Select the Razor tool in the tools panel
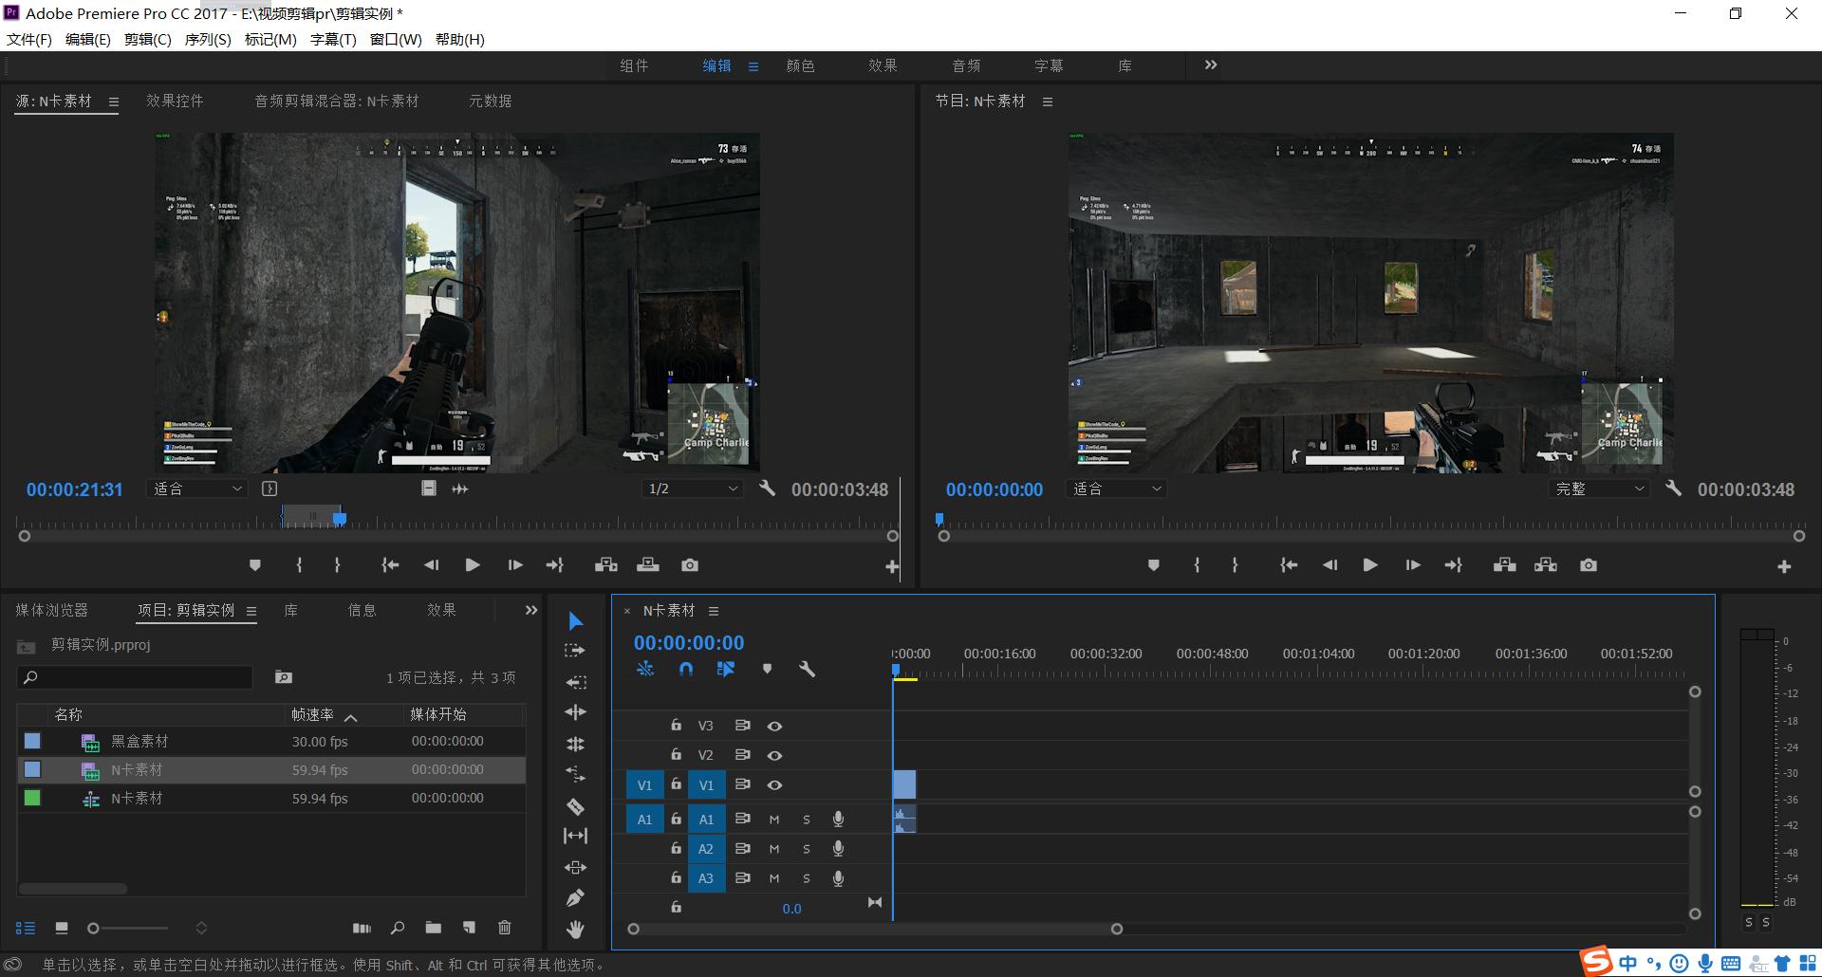The image size is (1822, 977). 575,806
